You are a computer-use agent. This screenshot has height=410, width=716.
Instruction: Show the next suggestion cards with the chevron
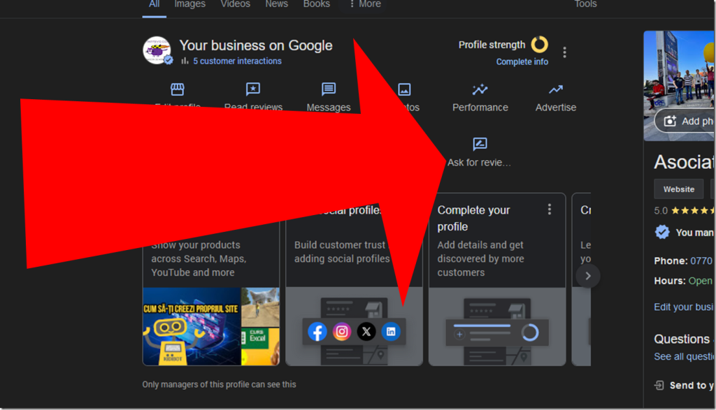587,276
